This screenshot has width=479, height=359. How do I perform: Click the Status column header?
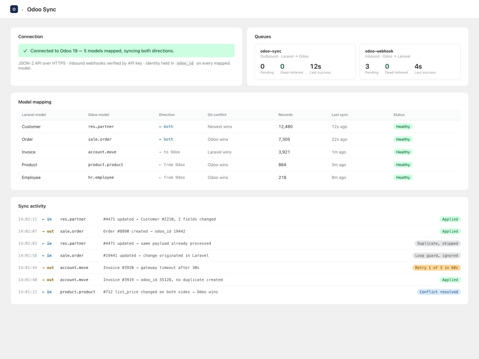pyautogui.click(x=399, y=115)
